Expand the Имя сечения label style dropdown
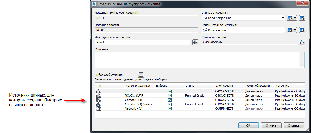 [283, 30]
